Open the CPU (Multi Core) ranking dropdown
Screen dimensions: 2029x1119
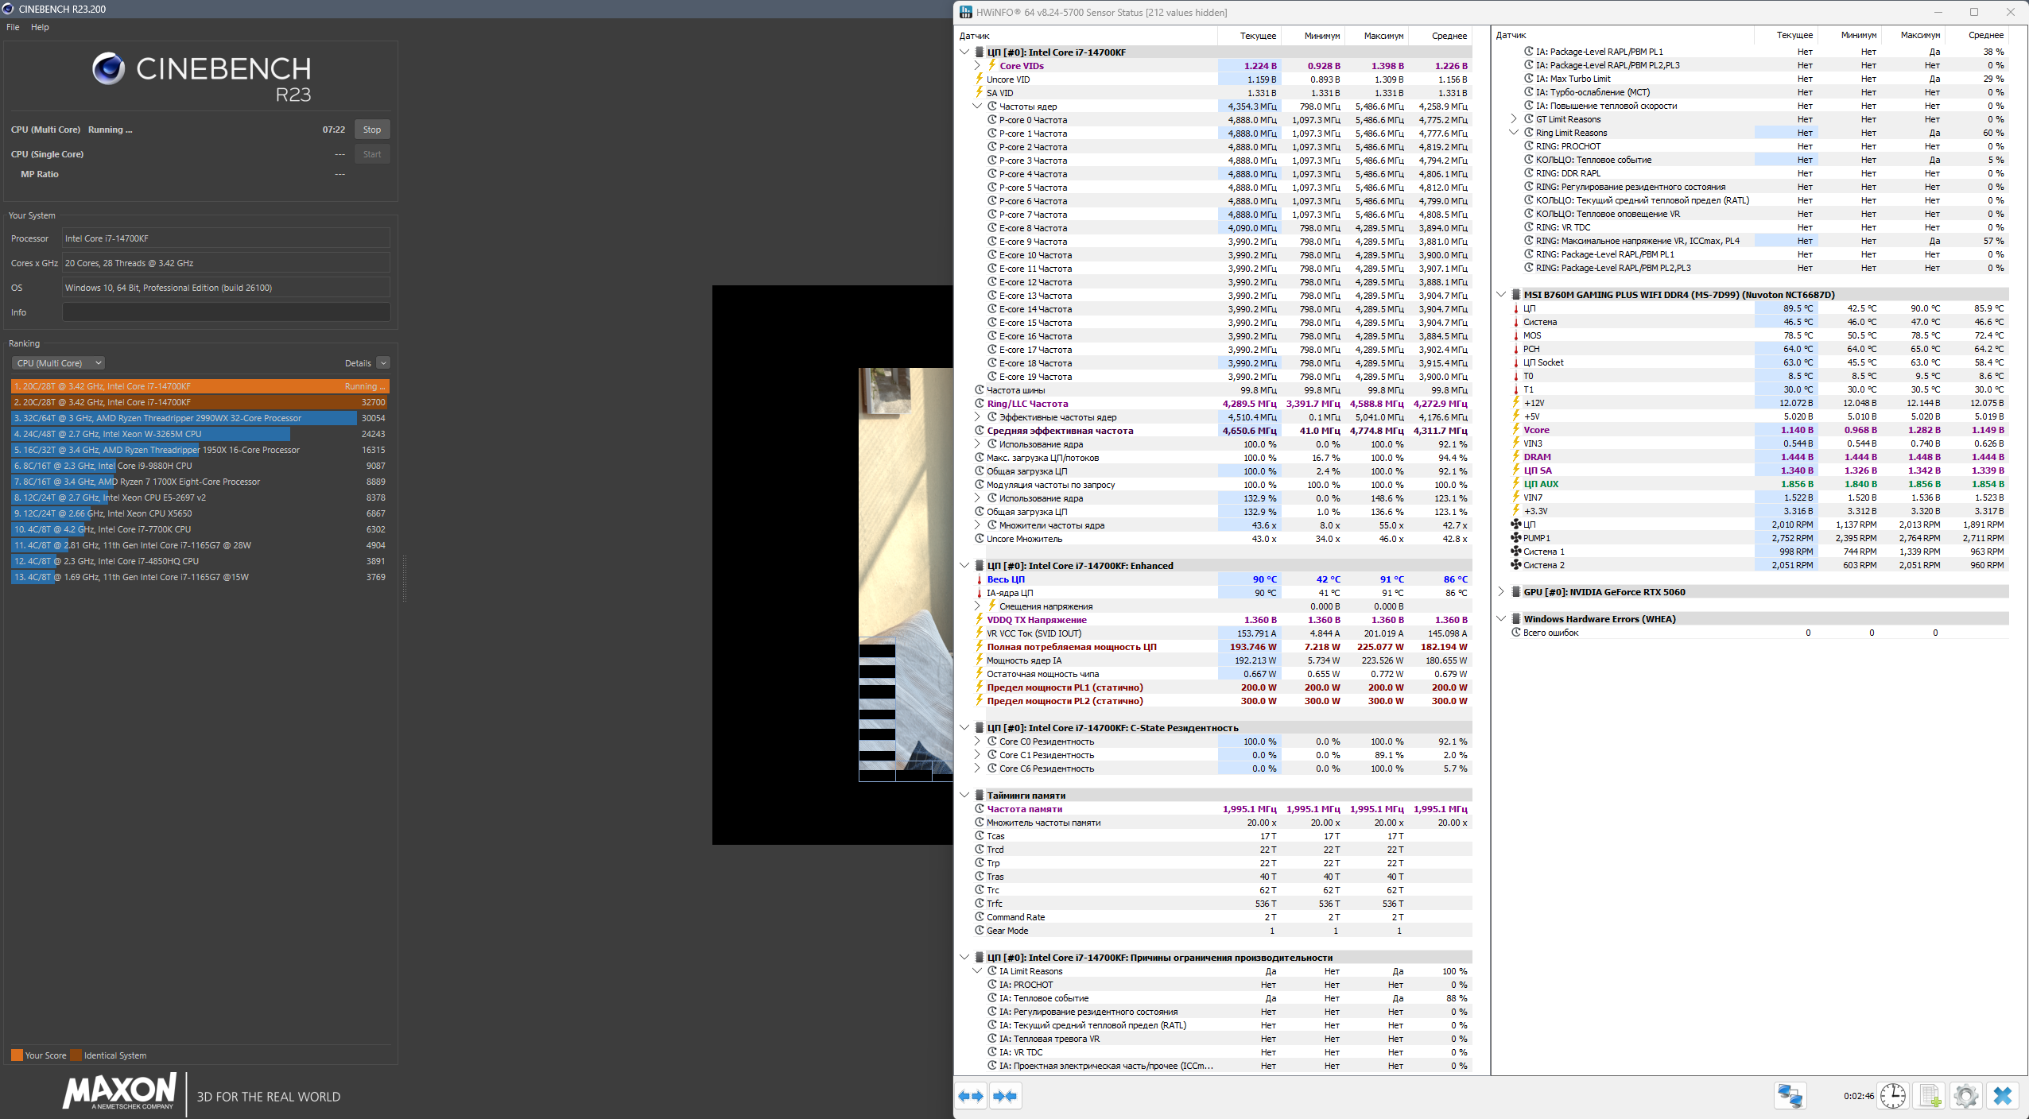tap(58, 363)
